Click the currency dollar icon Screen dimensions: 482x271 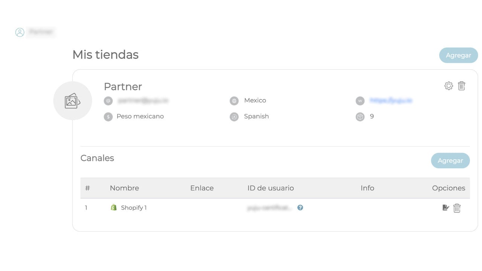pyautogui.click(x=108, y=117)
